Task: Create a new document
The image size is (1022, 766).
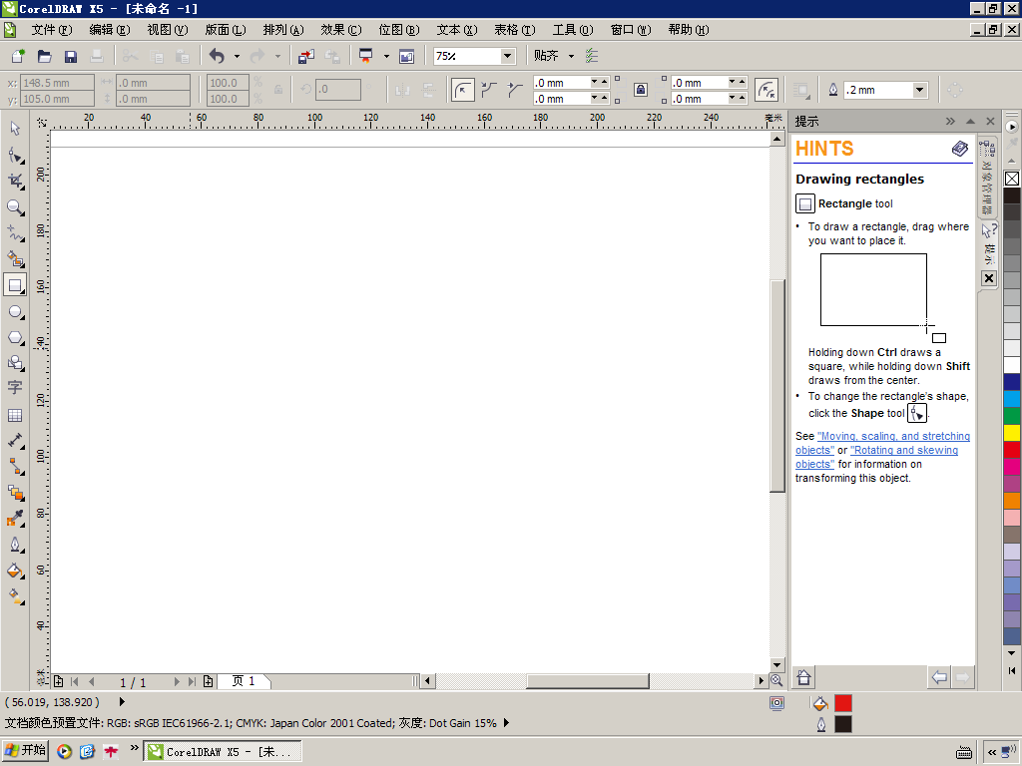Action: 18,56
